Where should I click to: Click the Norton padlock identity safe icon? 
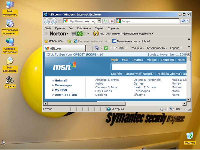(96, 34)
